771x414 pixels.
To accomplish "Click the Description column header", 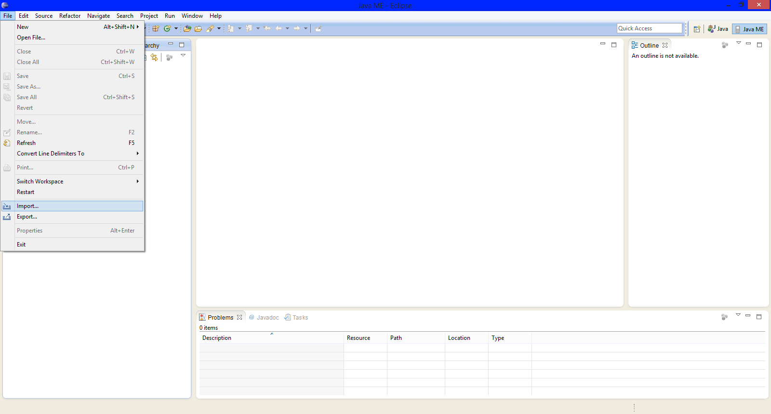I will (217, 338).
